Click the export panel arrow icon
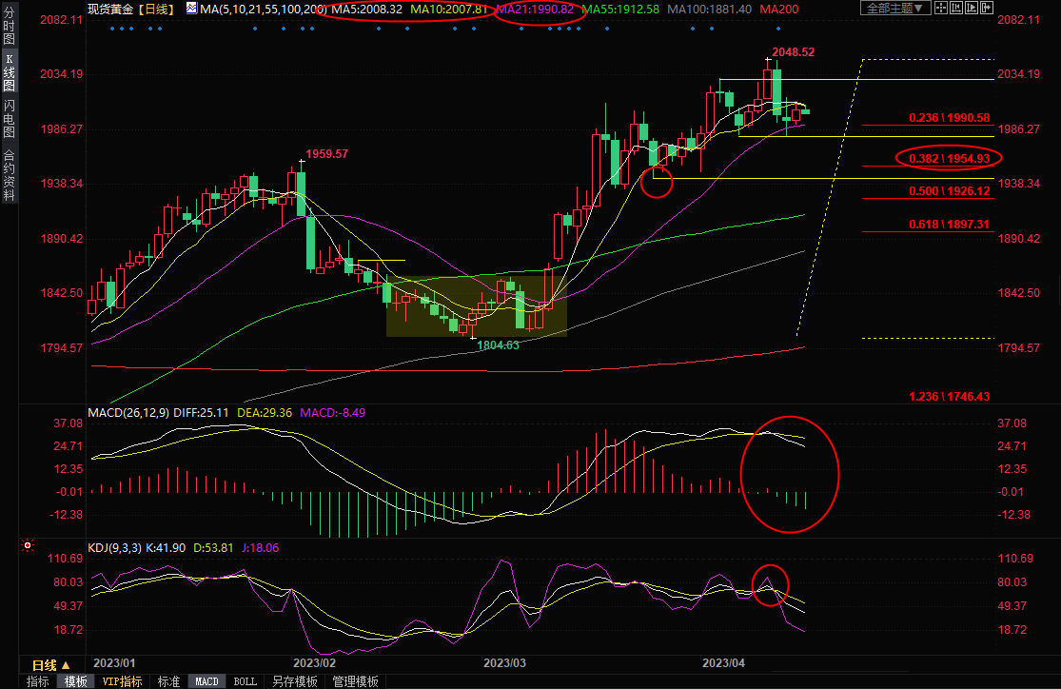 click(986, 9)
